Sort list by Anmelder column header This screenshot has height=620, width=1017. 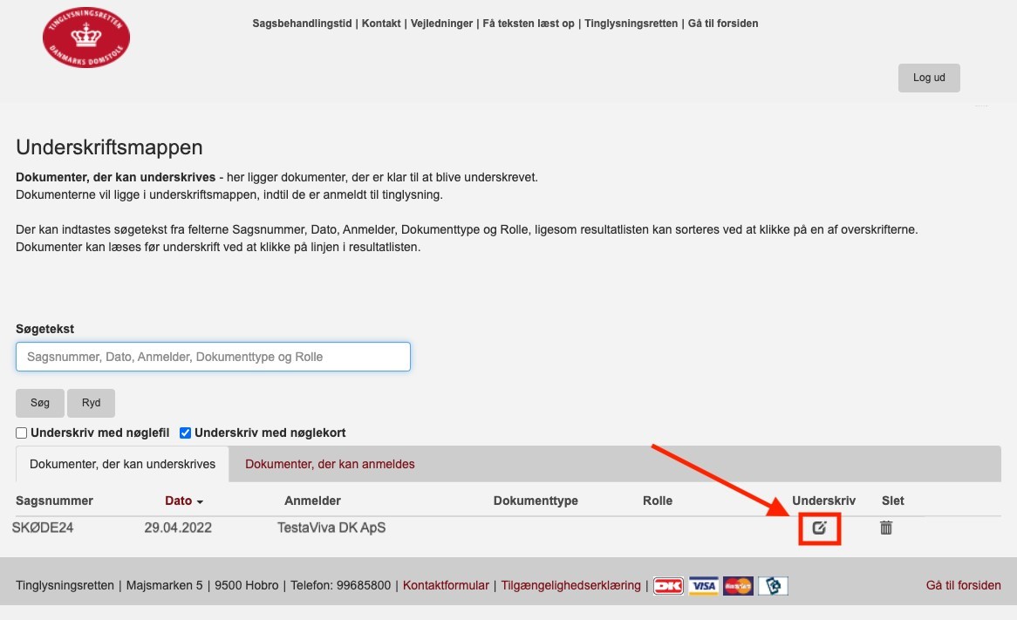(312, 501)
